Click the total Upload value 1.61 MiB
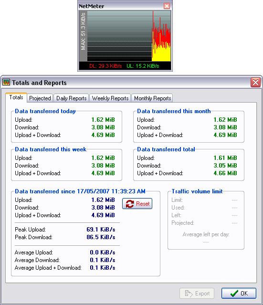The image size is (263, 305). coord(225,158)
